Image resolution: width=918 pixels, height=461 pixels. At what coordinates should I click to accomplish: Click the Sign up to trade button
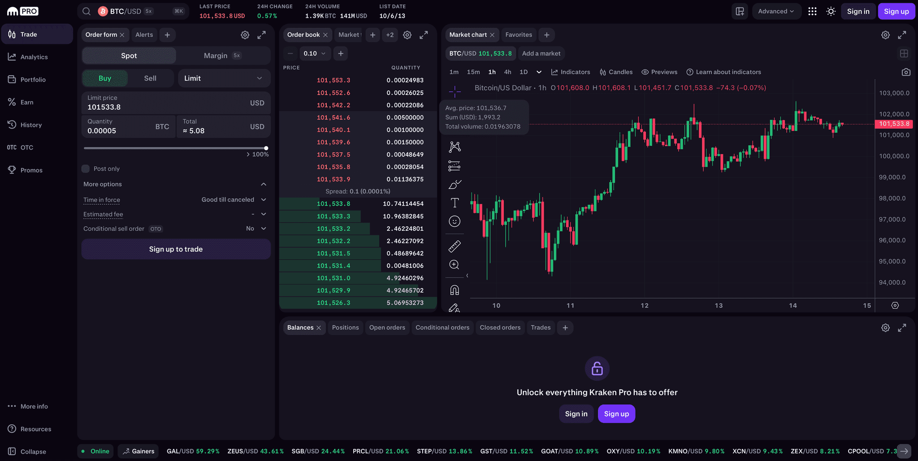(x=176, y=249)
